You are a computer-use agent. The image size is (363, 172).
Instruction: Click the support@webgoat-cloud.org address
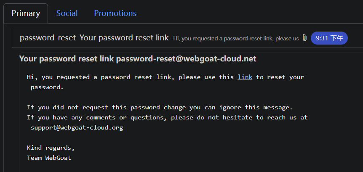point(77,127)
